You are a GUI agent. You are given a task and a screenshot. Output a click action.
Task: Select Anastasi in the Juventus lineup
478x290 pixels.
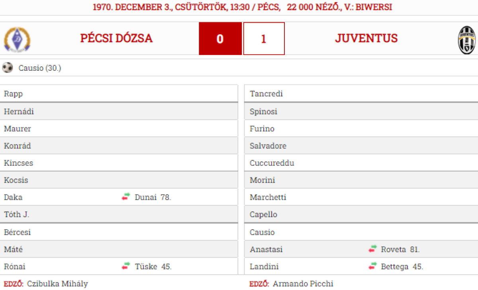(266, 249)
